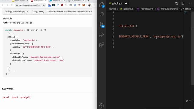Click the defaultFrom example code line
This screenshot has width=194, height=109.
[37, 57]
